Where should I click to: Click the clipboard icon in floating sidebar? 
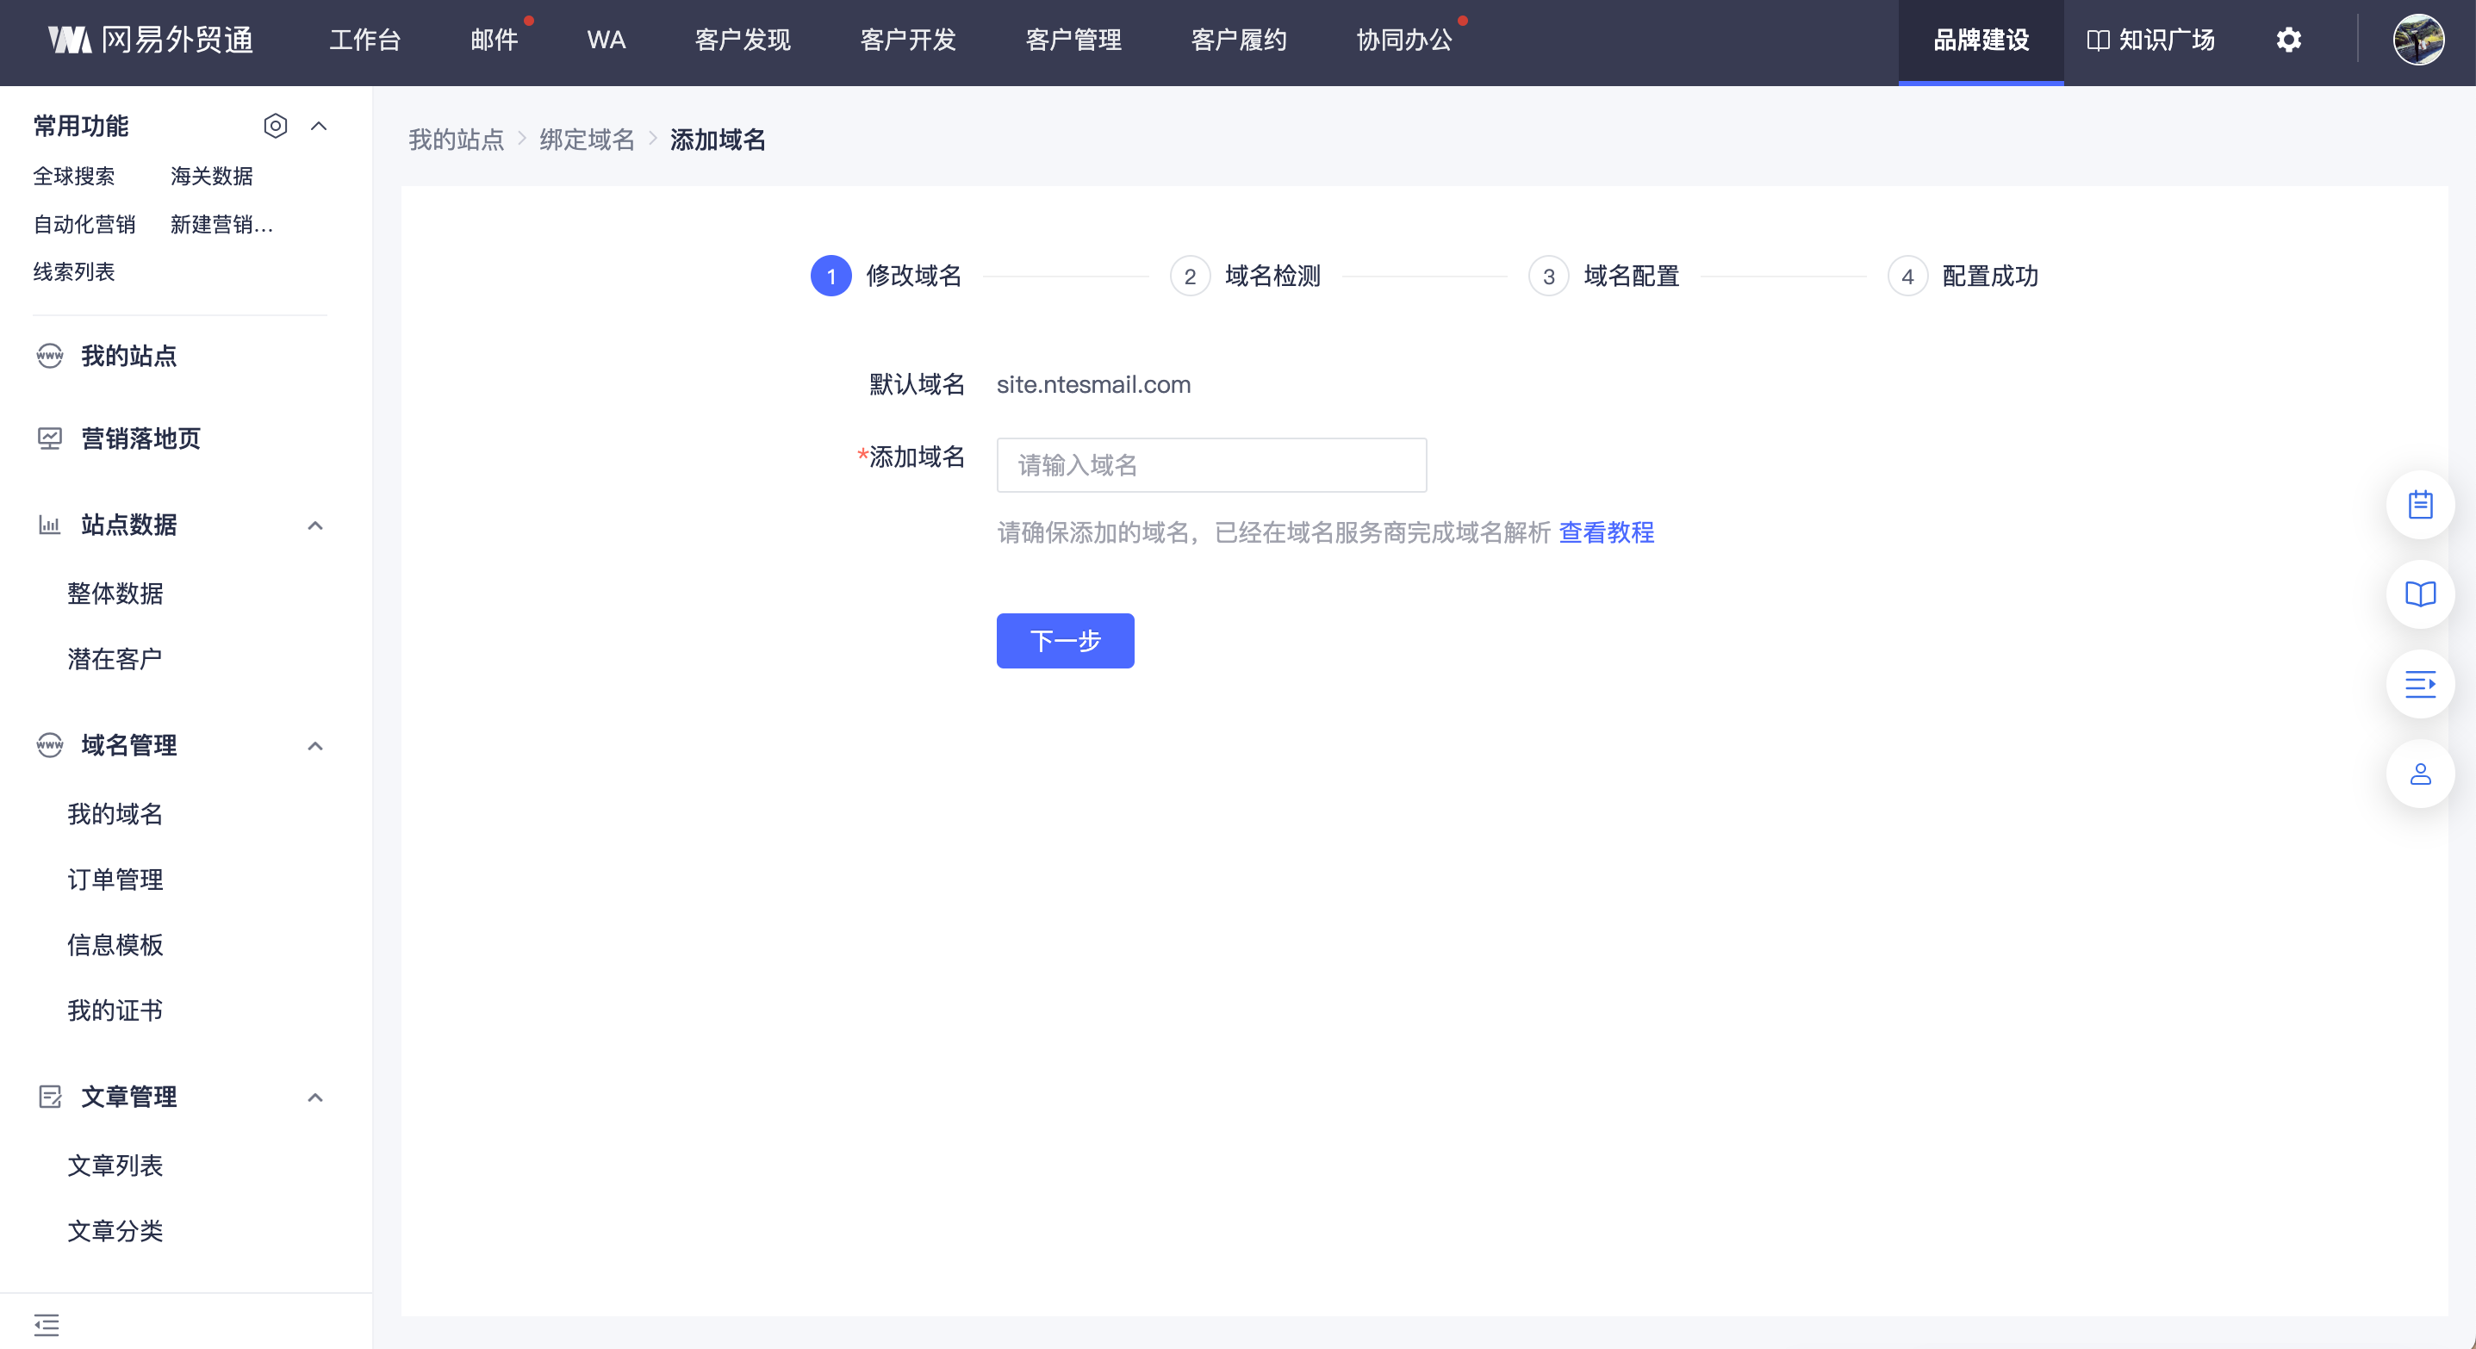coord(2419,505)
